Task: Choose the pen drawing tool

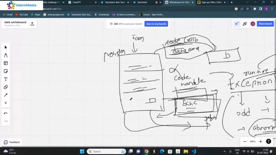Action: pyautogui.click(x=6, y=56)
